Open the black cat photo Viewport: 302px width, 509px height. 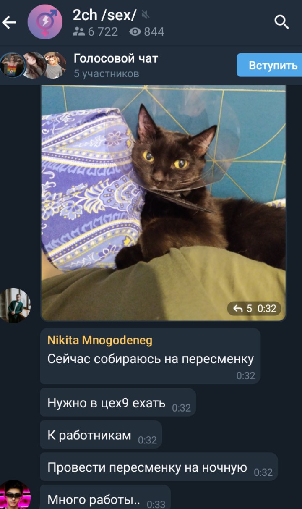coord(163,203)
